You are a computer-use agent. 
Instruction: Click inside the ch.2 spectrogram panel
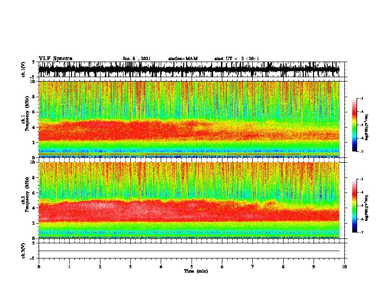pos(189,200)
